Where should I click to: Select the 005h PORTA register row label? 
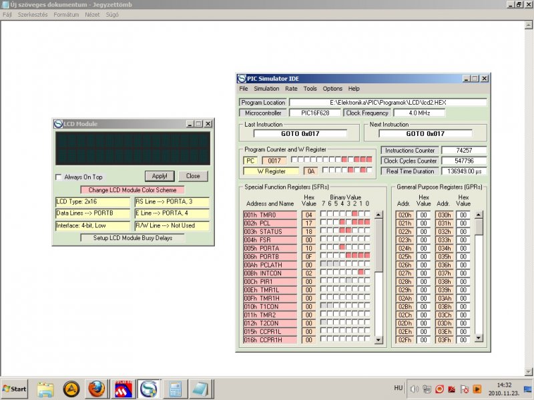[x=270, y=248]
